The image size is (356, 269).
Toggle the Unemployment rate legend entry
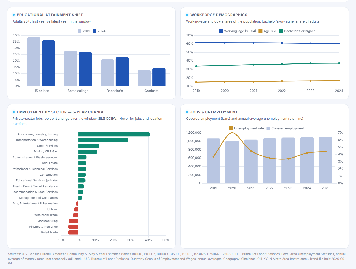(x=246, y=128)
